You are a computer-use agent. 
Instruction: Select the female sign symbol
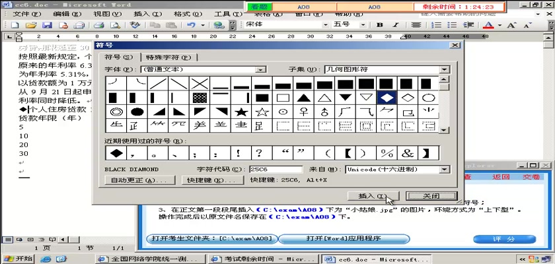tap(304, 112)
